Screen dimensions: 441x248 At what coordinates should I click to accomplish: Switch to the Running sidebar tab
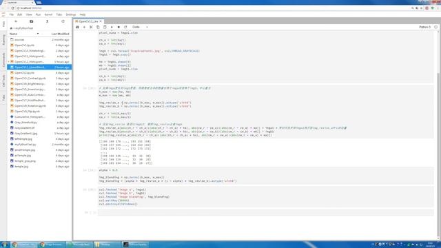coord(3,40)
